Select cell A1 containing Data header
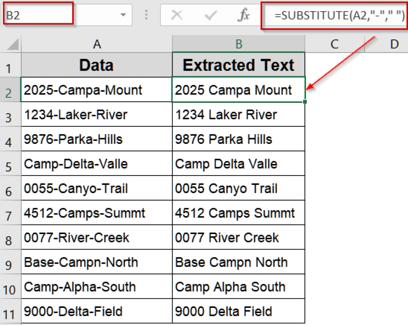The width and height of the screenshot is (408, 325). click(x=96, y=65)
